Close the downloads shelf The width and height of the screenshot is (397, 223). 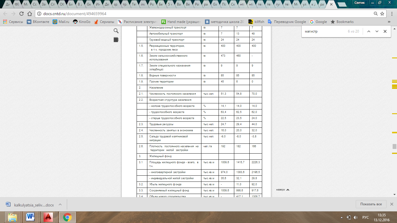coord(391,204)
